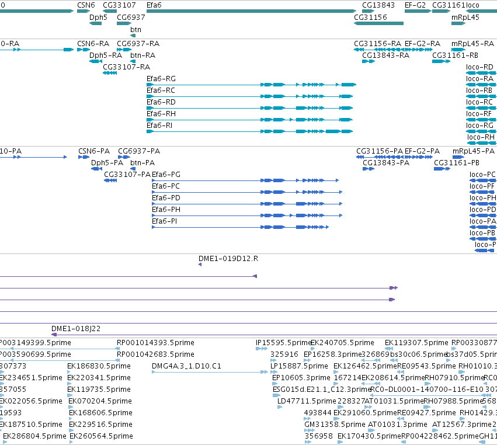Select BAC clone DME1-019D12.R
Image resolution: width=497 pixels, height=445 pixels.
tap(228, 259)
